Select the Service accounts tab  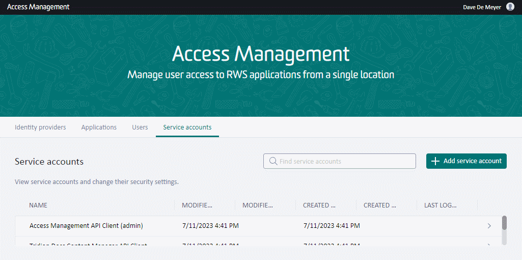click(187, 127)
